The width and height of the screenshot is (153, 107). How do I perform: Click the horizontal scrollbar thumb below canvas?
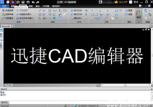tap(125, 85)
